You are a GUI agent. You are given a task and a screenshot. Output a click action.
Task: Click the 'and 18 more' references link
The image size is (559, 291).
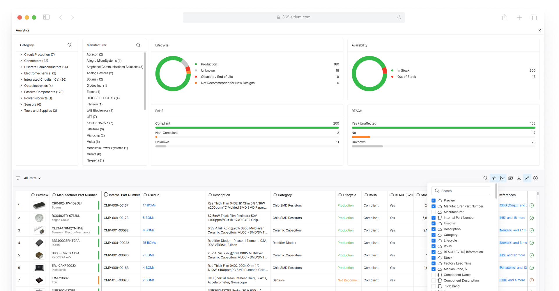(x=516, y=218)
